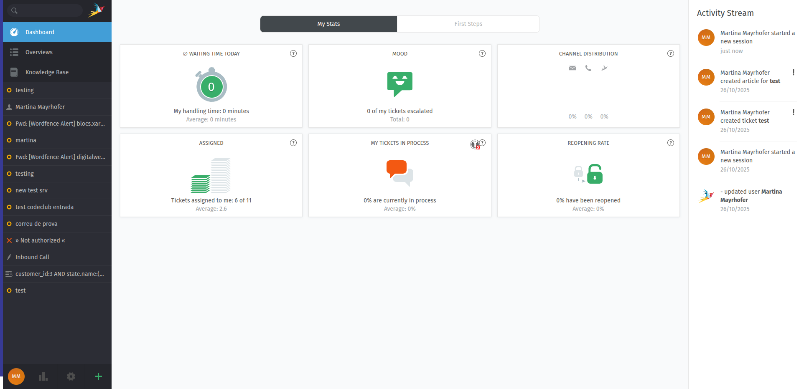The width and height of the screenshot is (804, 389).
Task: Click the green plus new-ticket icon
Action: click(98, 376)
